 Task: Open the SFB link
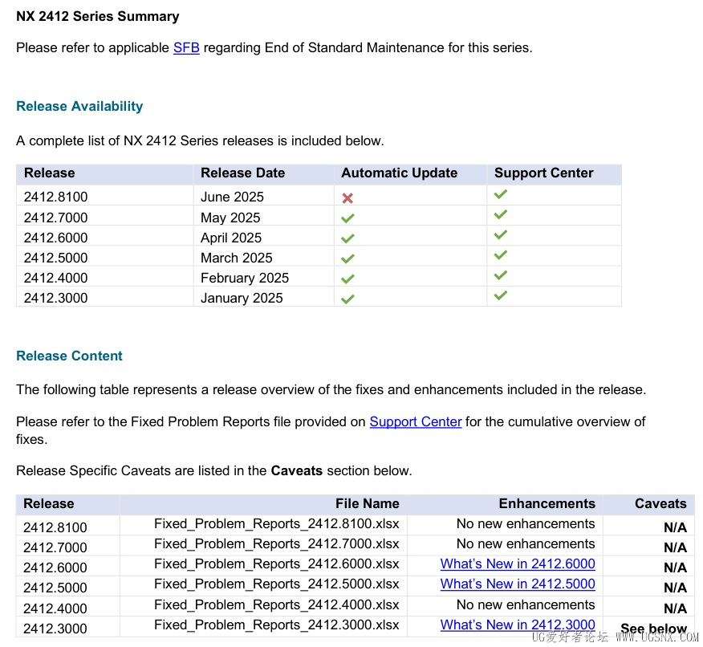pos(186,47)
